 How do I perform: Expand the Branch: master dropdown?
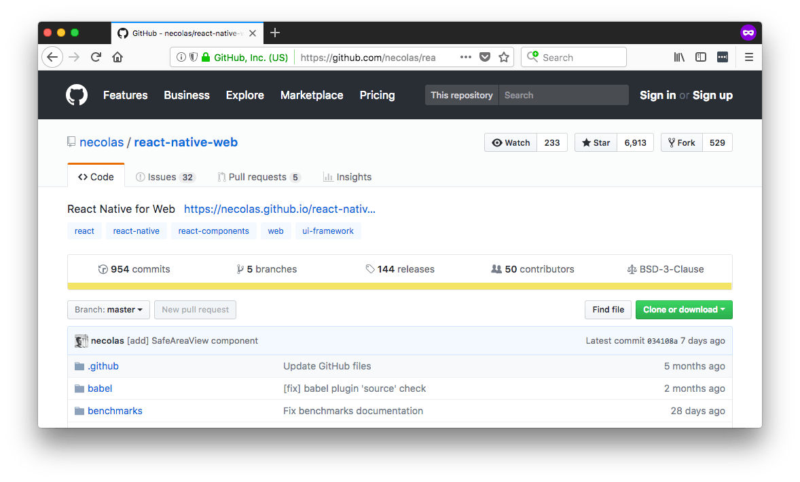click(x=109, y=310)
